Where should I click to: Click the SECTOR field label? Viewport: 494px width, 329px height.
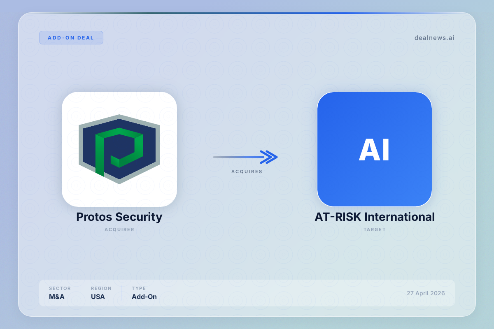pos(60,288)
